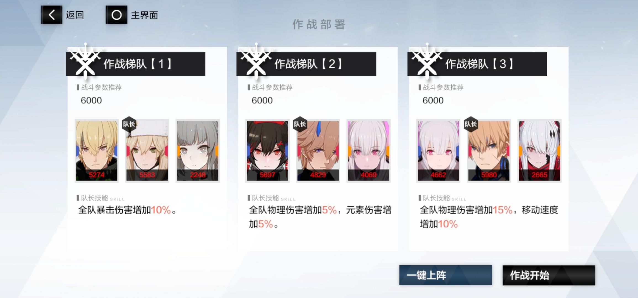Pick the horned leader portrait 4829
This screenshot has width=638, height=298.
(318, 151)
